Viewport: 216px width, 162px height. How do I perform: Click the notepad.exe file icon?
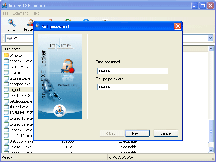coord(6,84)
